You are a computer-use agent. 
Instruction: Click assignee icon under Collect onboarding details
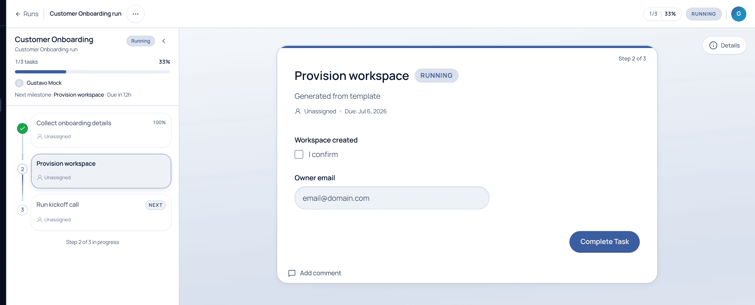click(x=39, y=137)
